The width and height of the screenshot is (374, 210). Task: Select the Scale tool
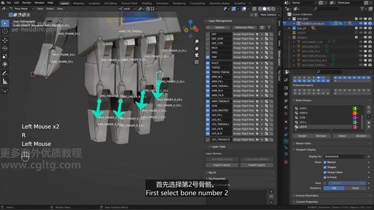coord(5,57)
